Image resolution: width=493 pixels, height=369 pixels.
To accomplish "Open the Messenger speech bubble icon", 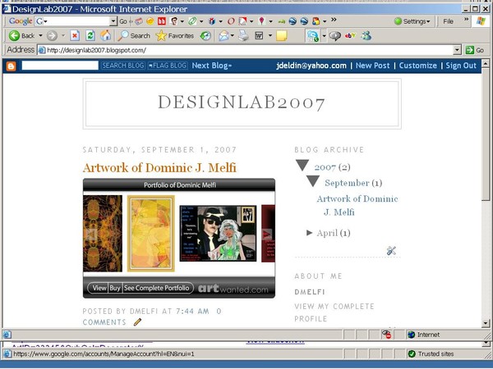I will pyautogui.click(x=335, y=36).
